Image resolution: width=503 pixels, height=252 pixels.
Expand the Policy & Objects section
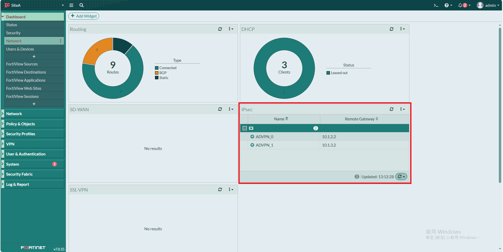pyautogui.click(x=33, y=124)
